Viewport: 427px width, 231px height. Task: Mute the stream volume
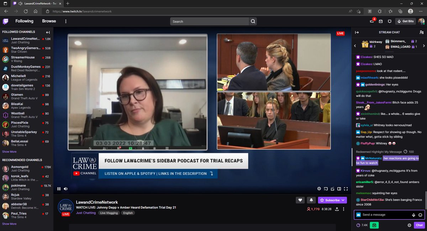tap(66, 189)
